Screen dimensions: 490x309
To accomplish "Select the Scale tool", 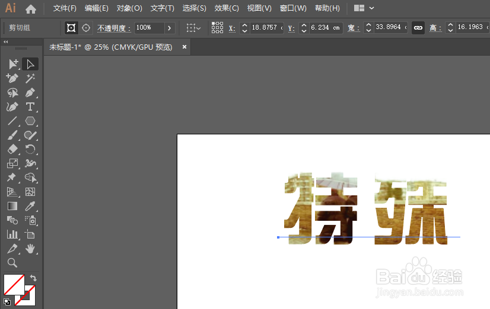I will click(x=12, y=163).
